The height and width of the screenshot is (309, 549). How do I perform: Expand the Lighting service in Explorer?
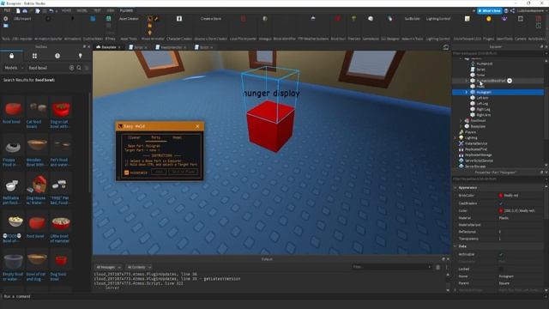pyautogui.click(x=455, y=137)
